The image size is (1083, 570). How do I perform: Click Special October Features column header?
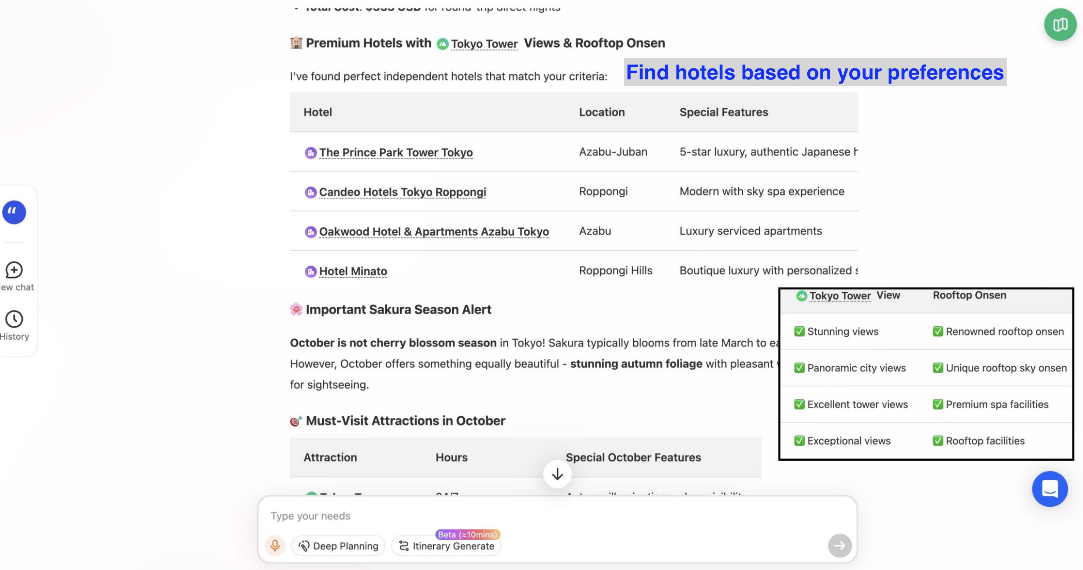click(633, 457)
